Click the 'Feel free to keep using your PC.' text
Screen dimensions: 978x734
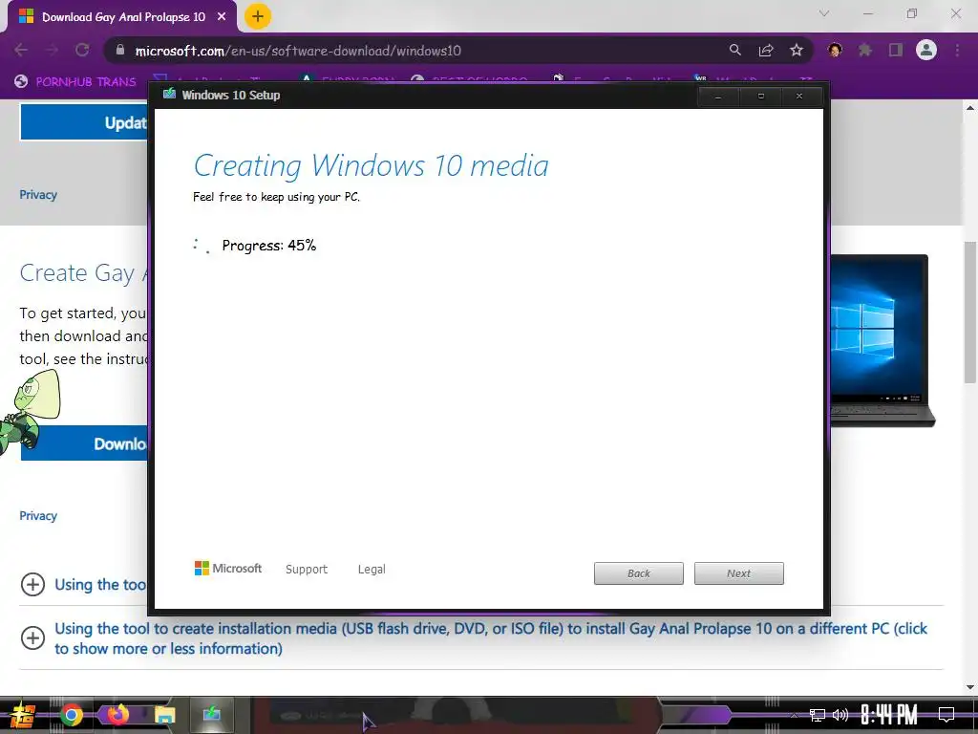coord(276,197)
